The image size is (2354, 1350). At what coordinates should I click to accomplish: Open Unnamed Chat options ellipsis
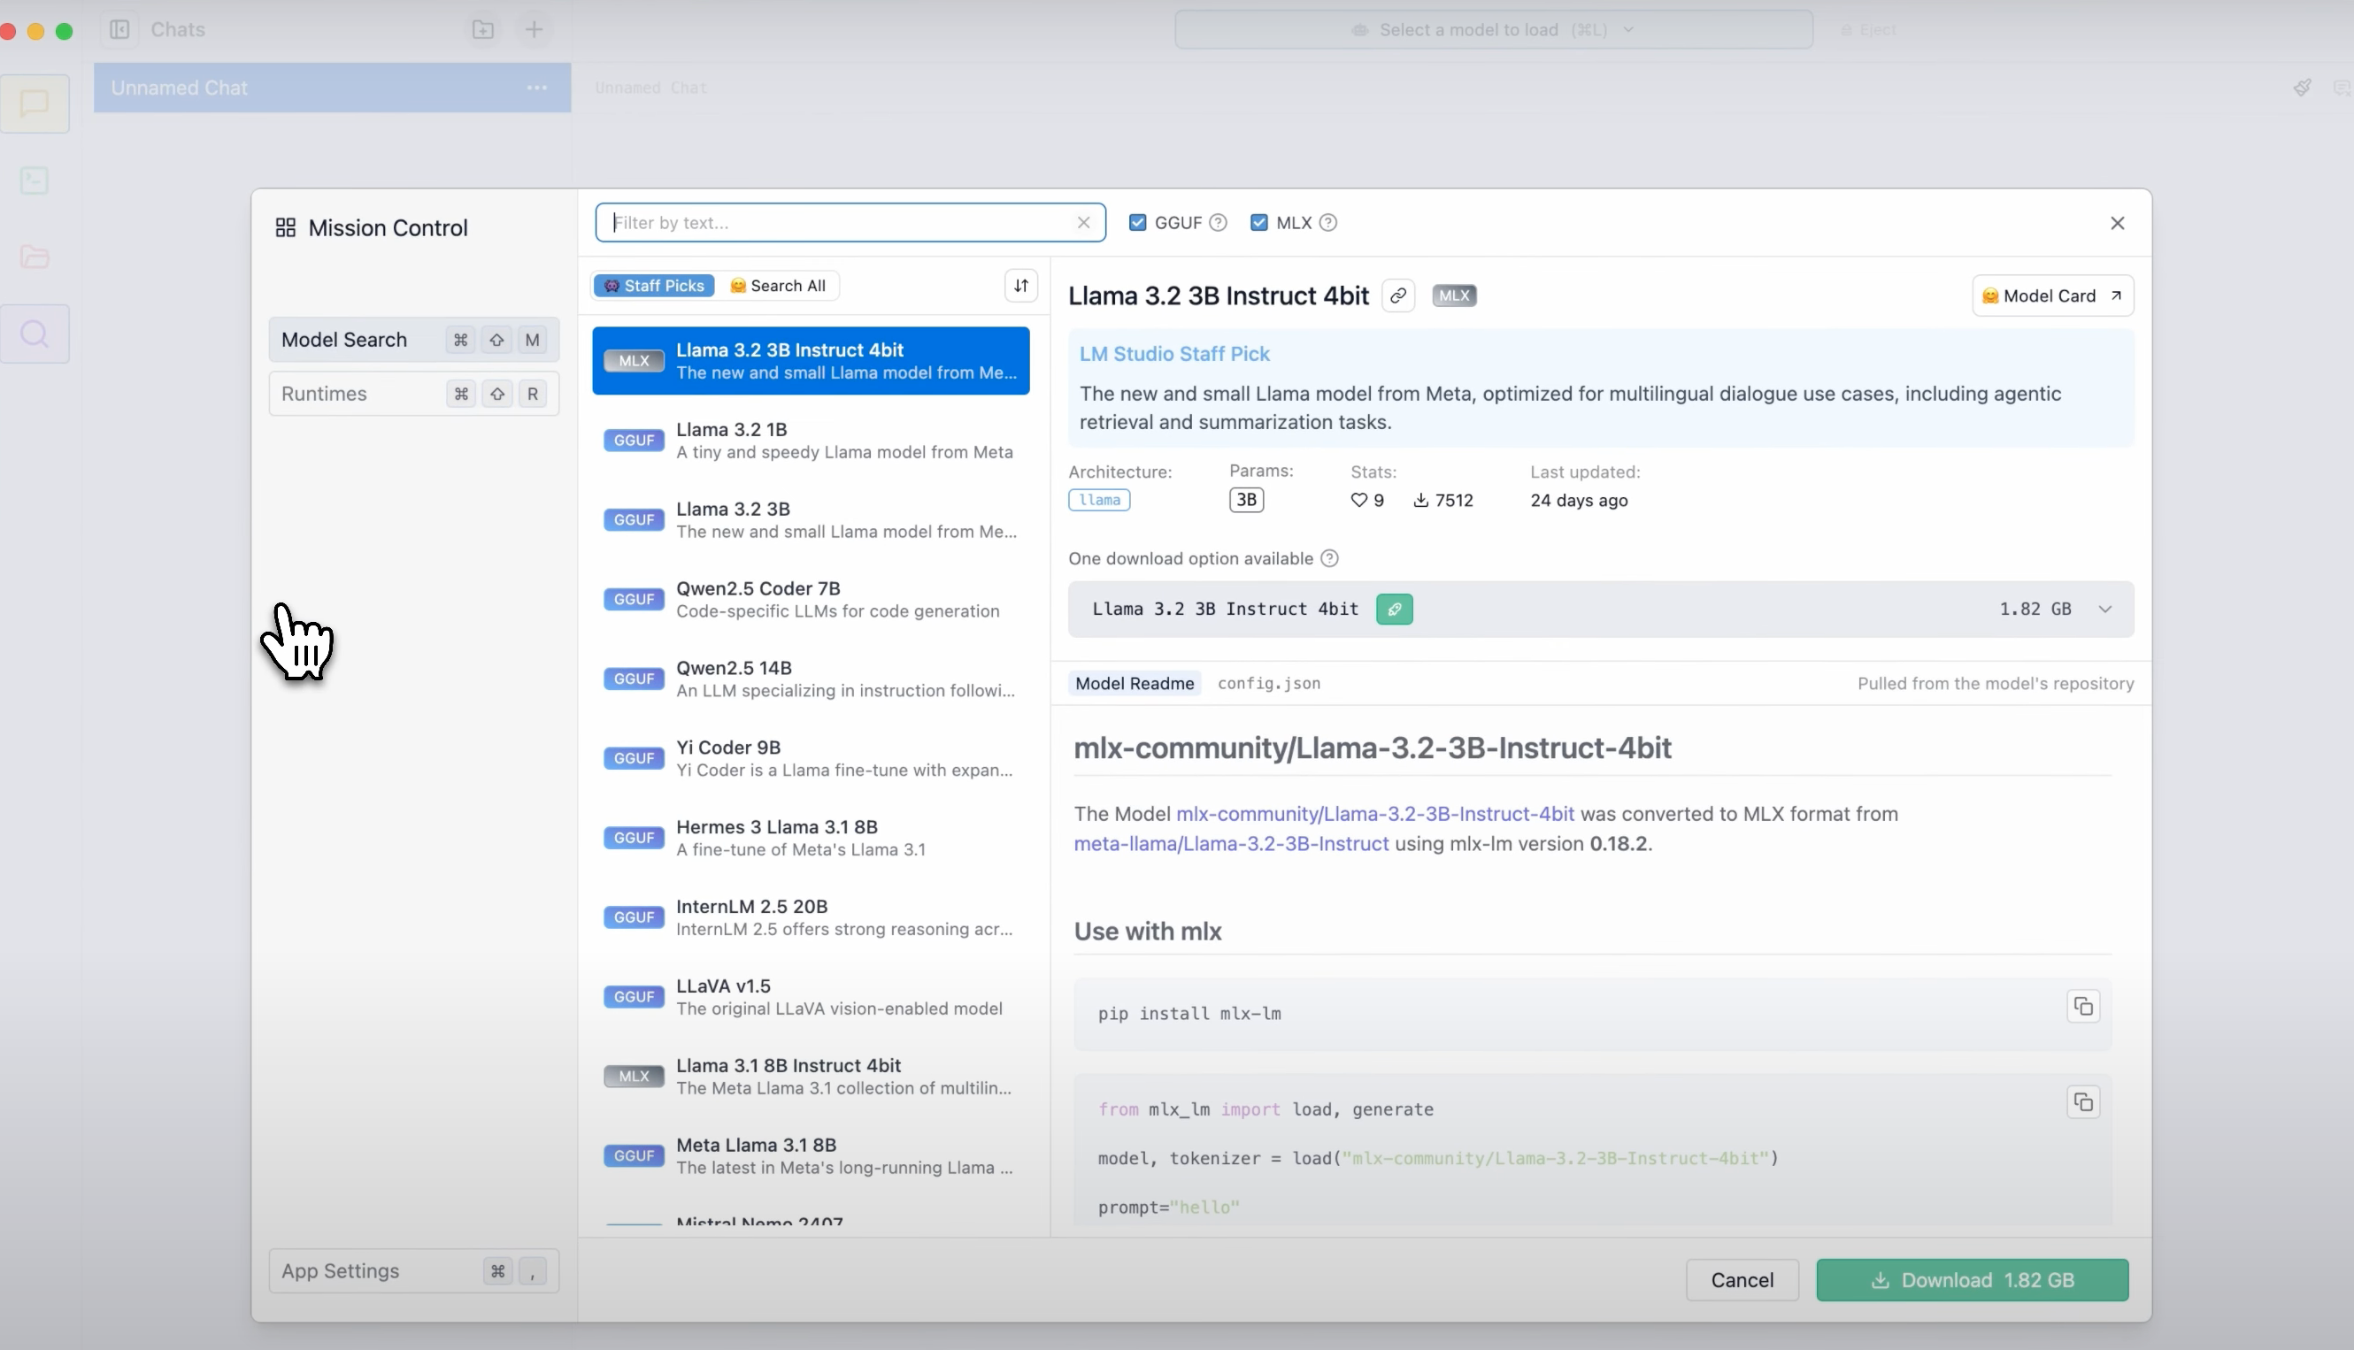537,88
